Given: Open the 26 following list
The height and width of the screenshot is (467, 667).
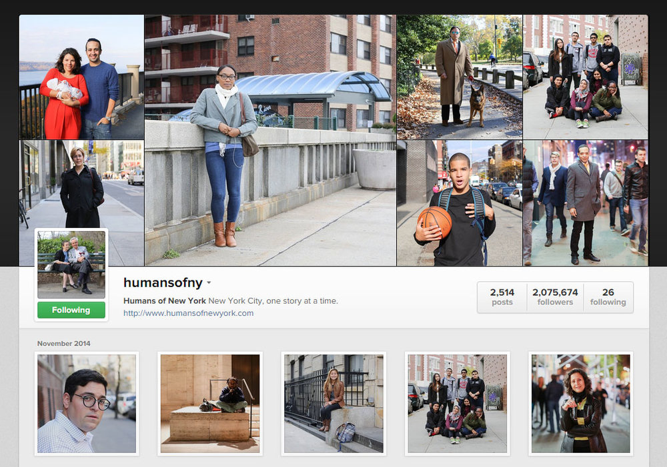Looking at the screenshot, I should [608, 297].
